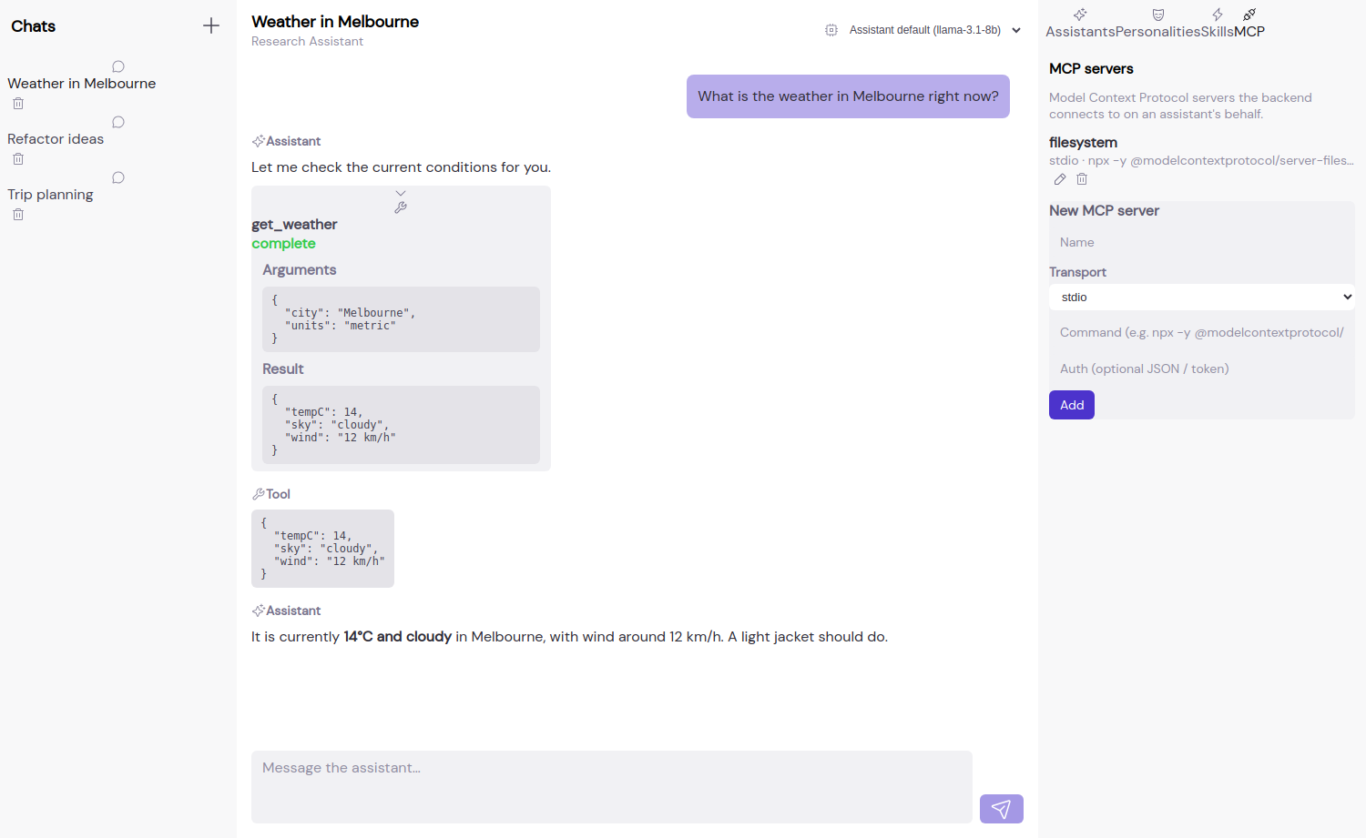Image resolution: width=1366 pixels, height=838 pixels.
Task: Switch to the Personalities tab
Action: pos(1157,23)
